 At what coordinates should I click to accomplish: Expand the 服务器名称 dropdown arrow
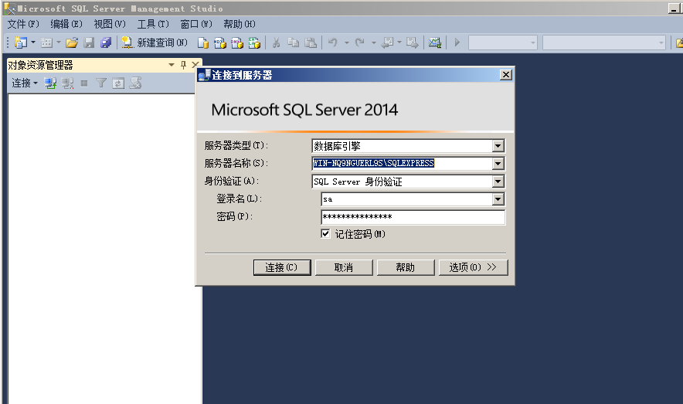point(498,164)
